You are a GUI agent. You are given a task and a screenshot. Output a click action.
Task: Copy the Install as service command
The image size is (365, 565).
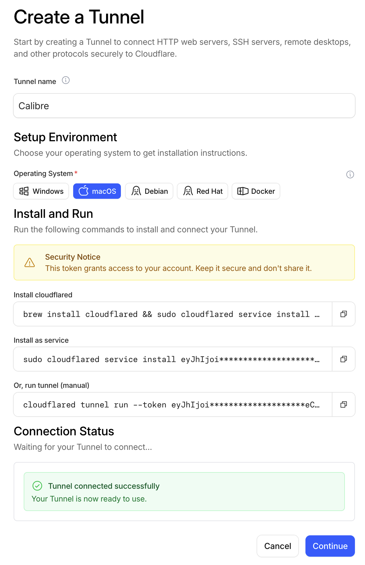[x=344, y=359]
